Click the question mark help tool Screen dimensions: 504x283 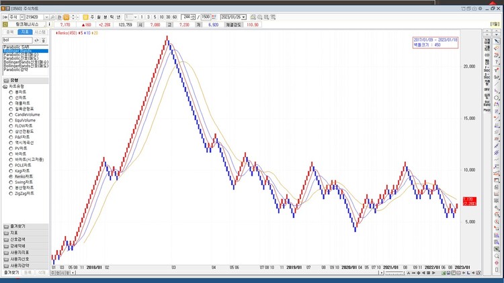pyautogui.click(x=497, y=62)
